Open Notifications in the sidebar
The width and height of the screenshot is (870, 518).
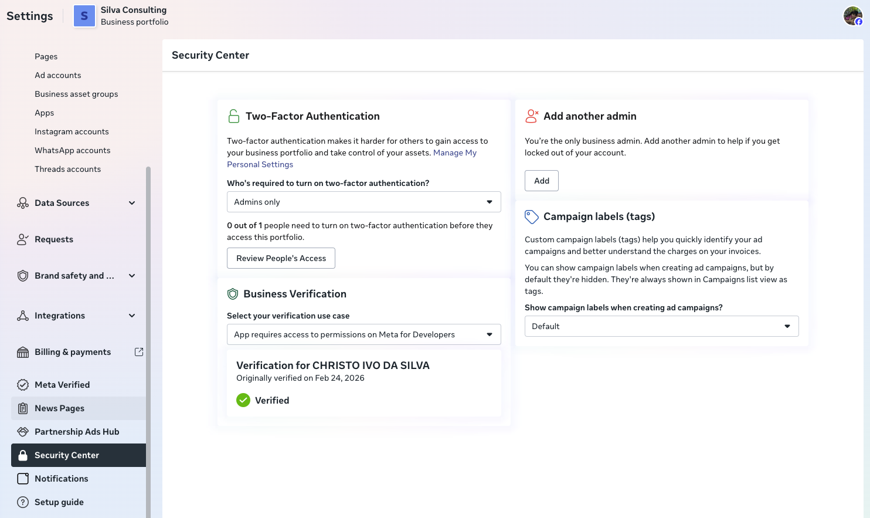click(61, 479)
